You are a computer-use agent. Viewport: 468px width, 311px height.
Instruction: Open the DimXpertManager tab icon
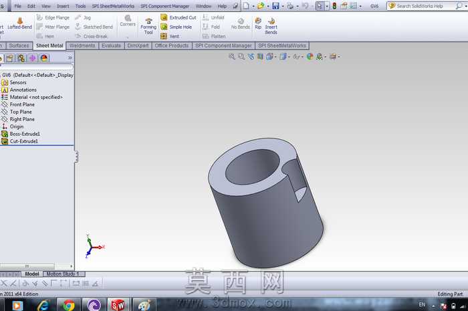click(x=32, y=58)
